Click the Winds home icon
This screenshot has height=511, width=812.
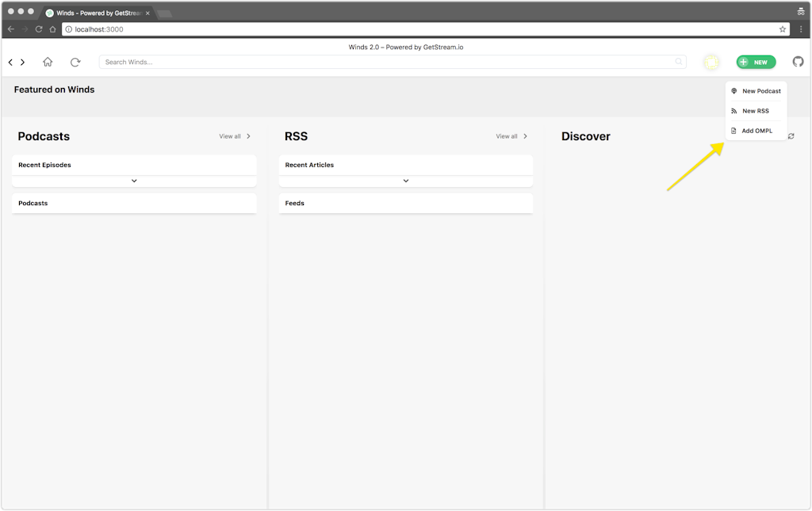(x=48, y=62)
